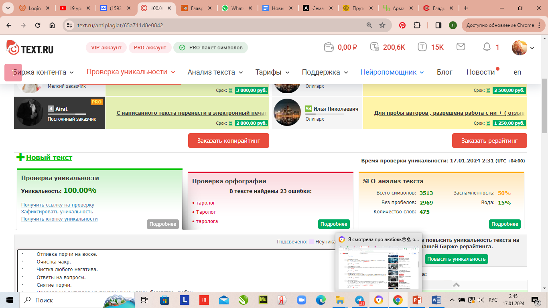This screenshot has width=548, height=308.
Task: Click Получить ссылку на проверку link
Action: (58, 205)
